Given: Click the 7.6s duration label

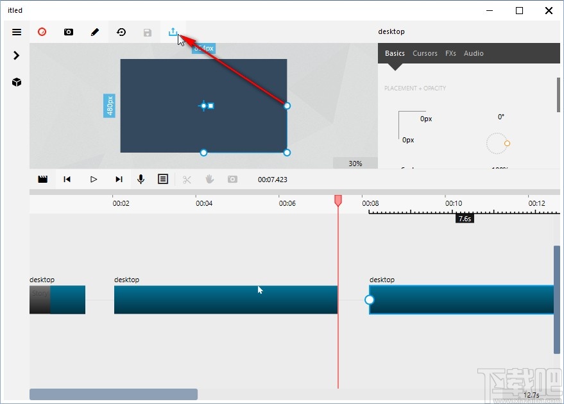Looking at the screenshot, I should pyautogui.click(x=465, y=219).
